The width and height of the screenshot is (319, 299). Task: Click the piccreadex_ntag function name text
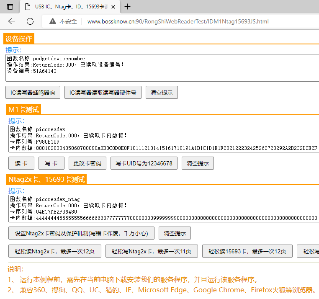[58, 199]
